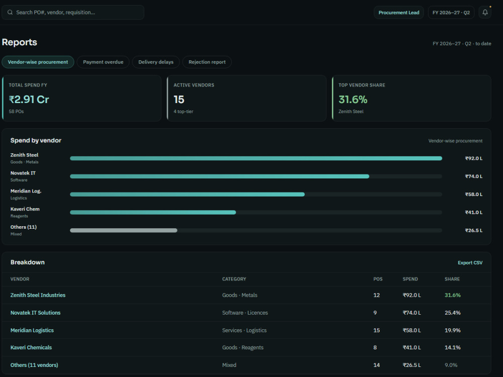
Task: Open the FY 2026–27 · Q2 period selector
Action: [451, 13]
